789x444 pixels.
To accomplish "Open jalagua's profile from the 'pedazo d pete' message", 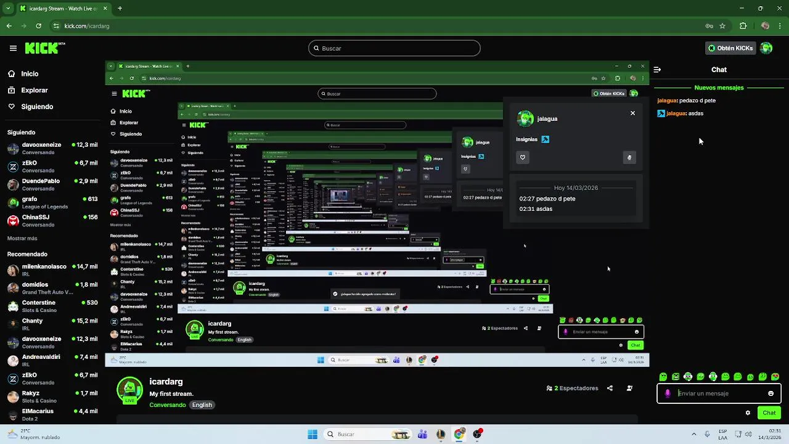I will (667, 101).
